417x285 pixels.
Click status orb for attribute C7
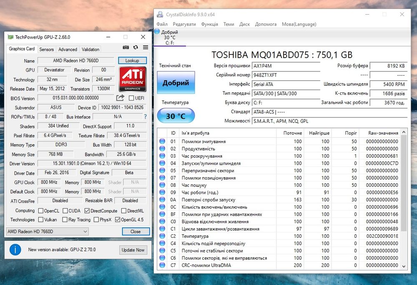click(x=162, y=265)
